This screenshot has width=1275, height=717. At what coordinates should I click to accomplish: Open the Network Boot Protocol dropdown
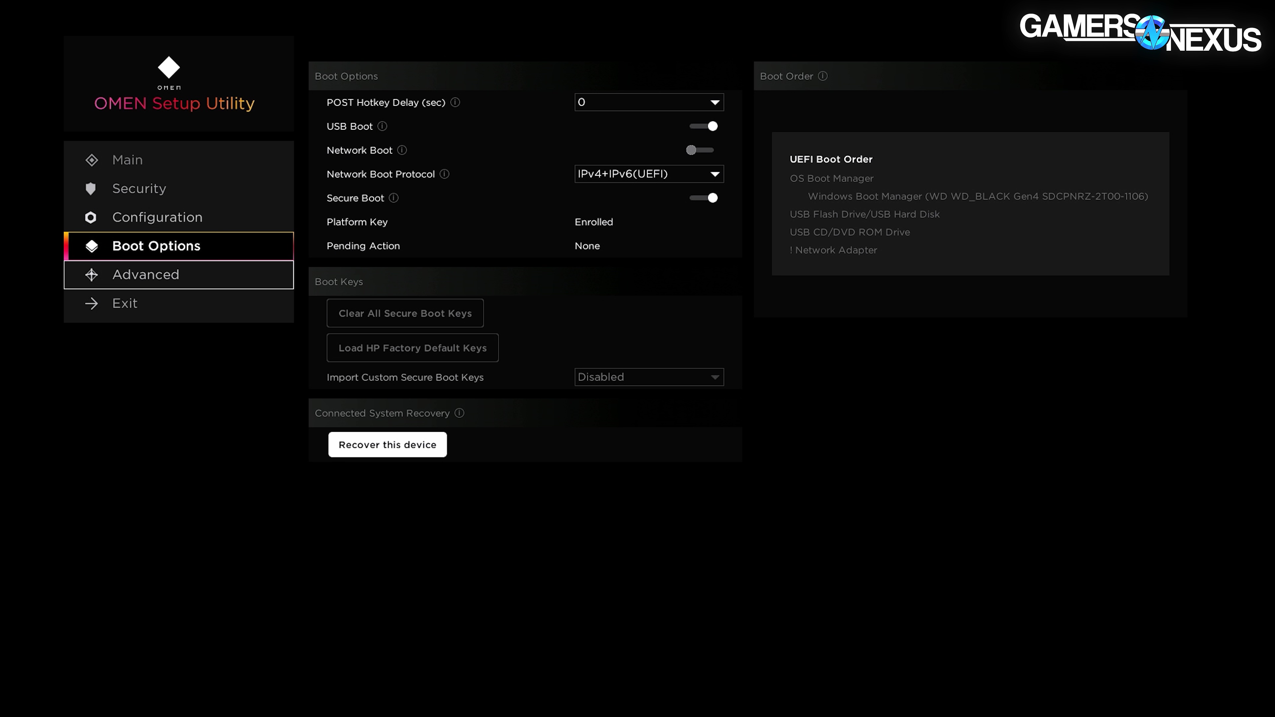649,174
